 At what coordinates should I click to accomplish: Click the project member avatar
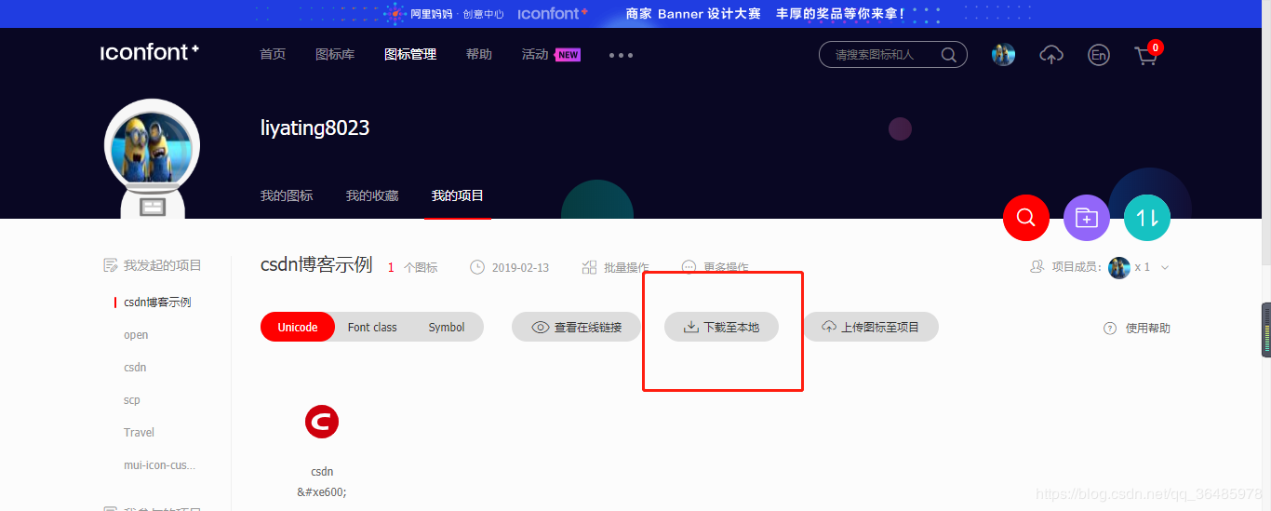tap(1119, 267)
